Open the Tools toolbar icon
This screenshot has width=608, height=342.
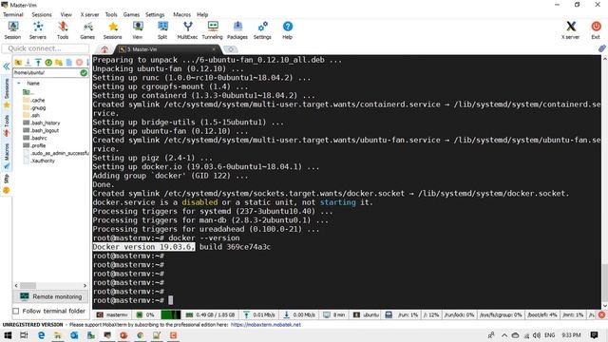coord(63,29)
